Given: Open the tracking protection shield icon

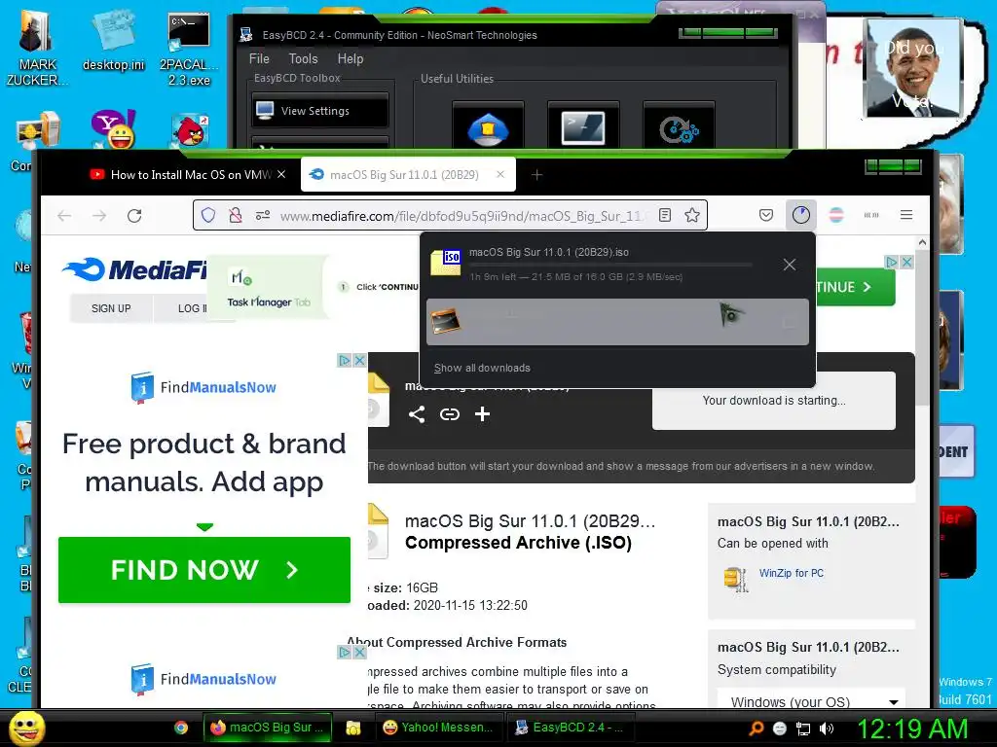Looking at the screenshot, I should (208, 215).
